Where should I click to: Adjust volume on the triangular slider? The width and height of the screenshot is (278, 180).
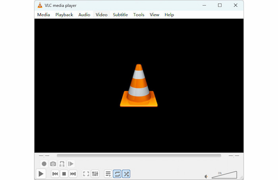point(224,175)
